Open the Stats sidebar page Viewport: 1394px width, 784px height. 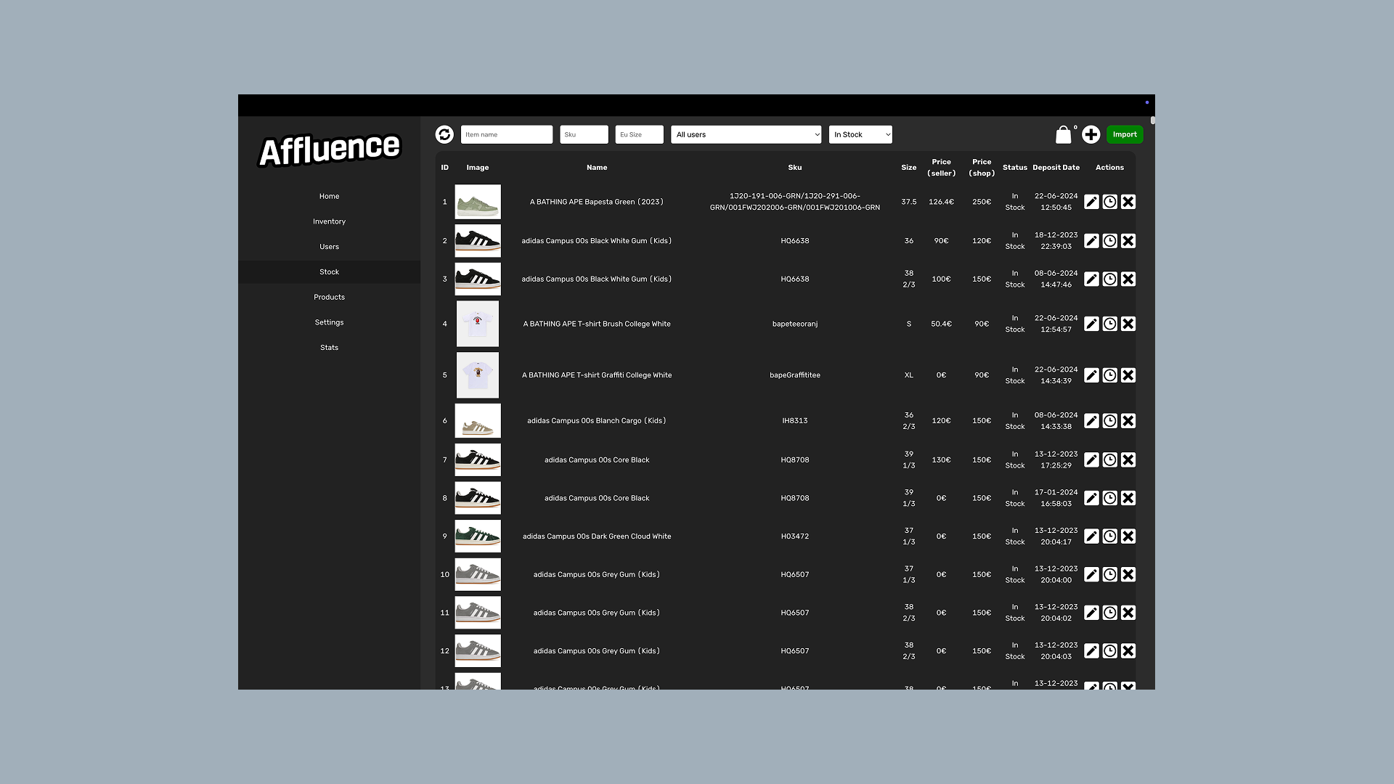(x=329, y=348)
